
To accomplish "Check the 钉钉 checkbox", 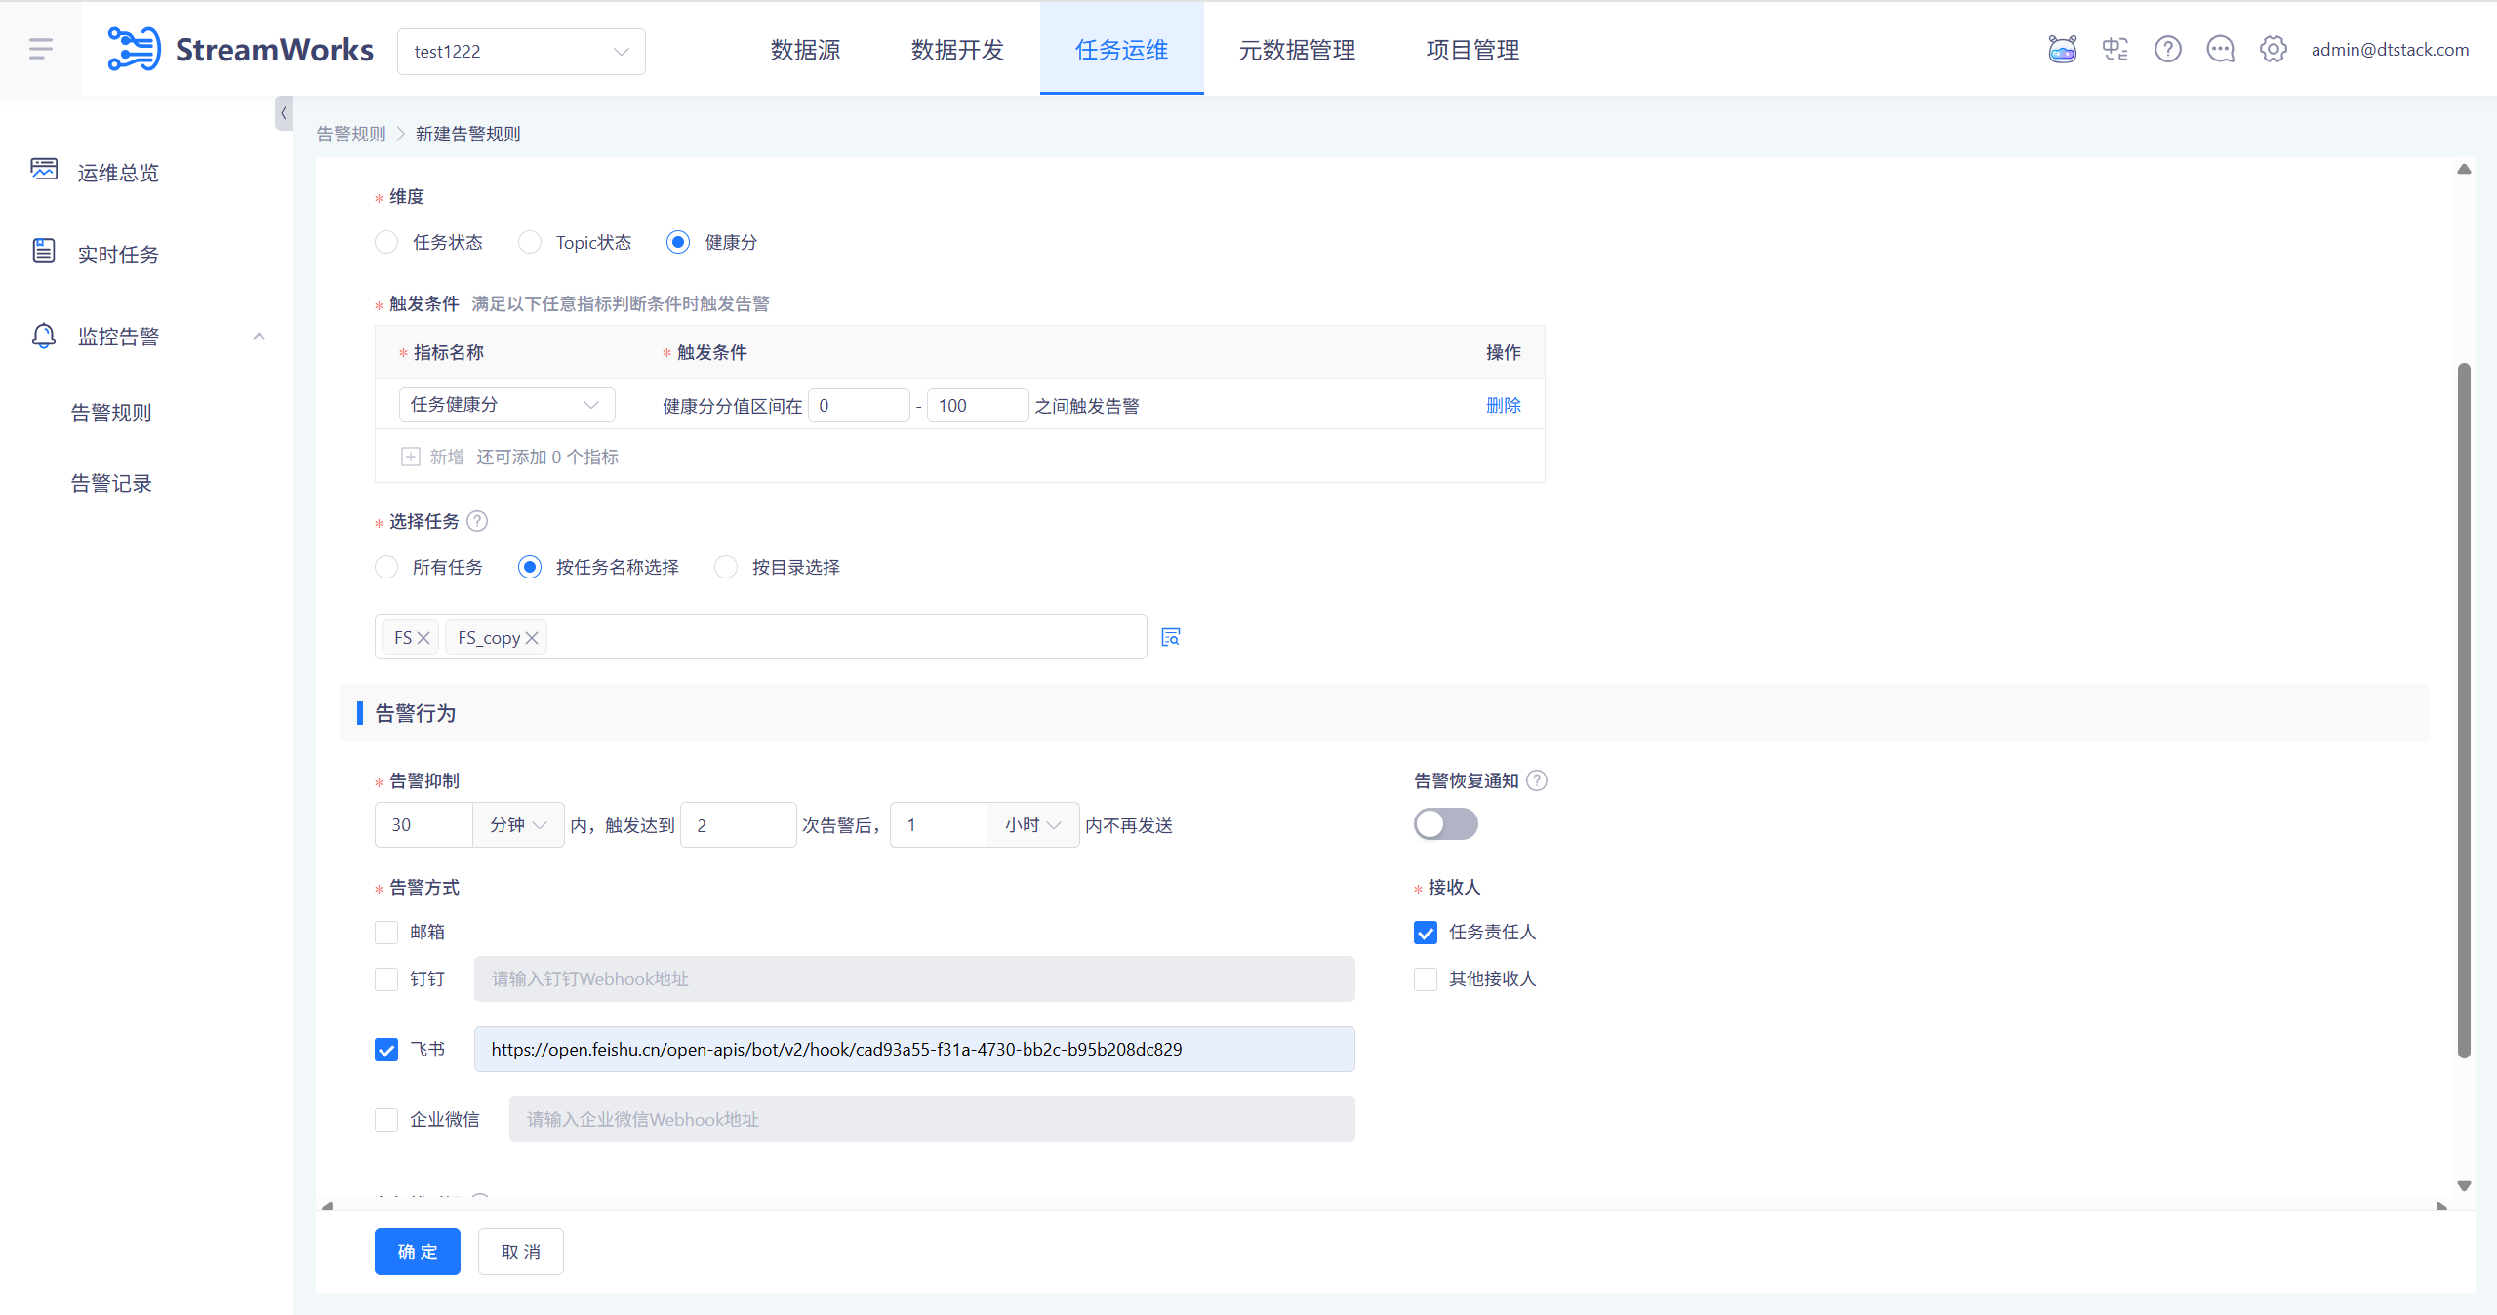I will (386, 978).
